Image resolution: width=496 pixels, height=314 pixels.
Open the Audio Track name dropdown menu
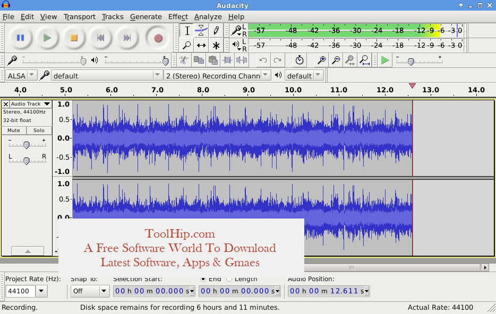(x=31, y=104)
